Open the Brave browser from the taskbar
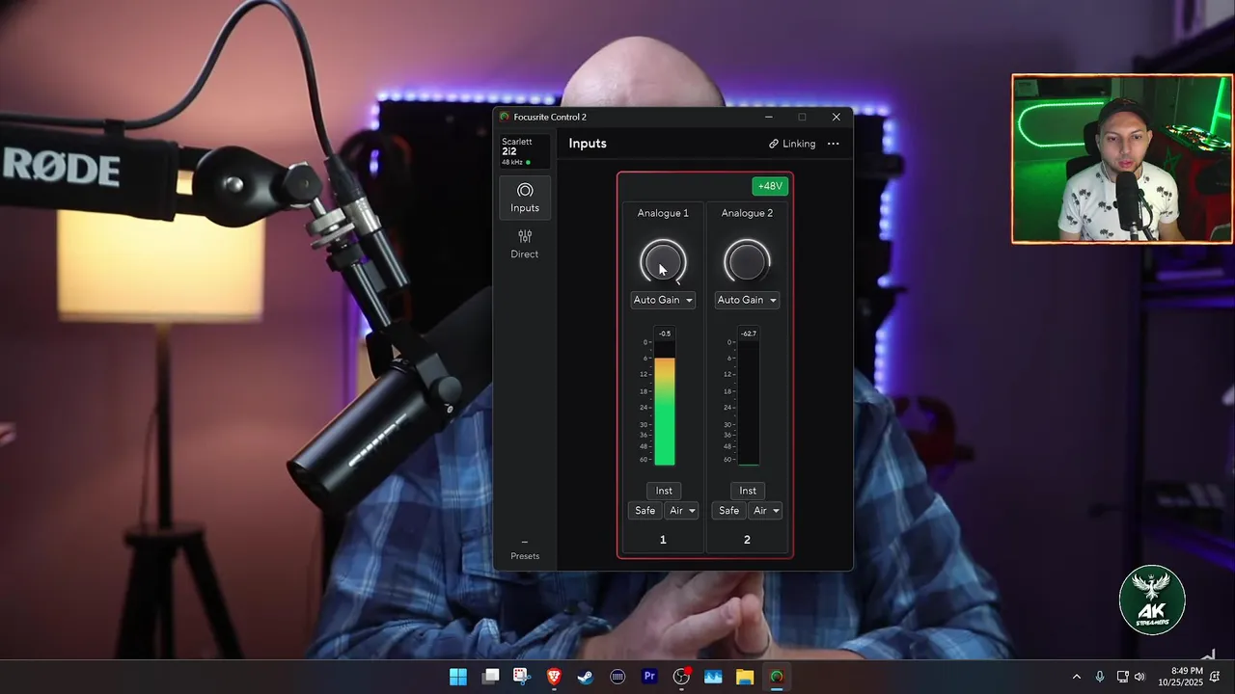 click(554, 677)
